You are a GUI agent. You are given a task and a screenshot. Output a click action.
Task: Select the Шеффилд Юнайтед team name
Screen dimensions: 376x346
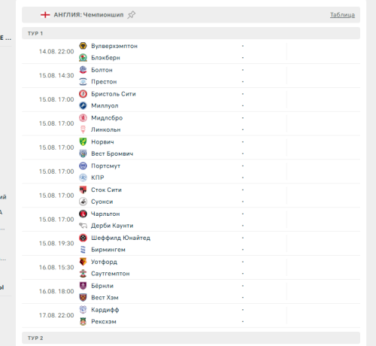pos(120,238)
